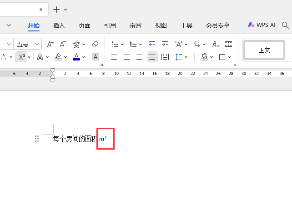Open the 开始 tab
The width and height of the screenshot is (292, 206).
(34, 25)
